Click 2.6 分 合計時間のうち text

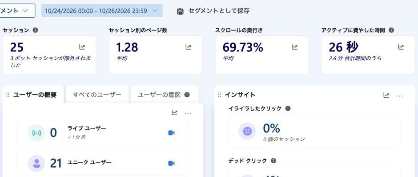355,58
